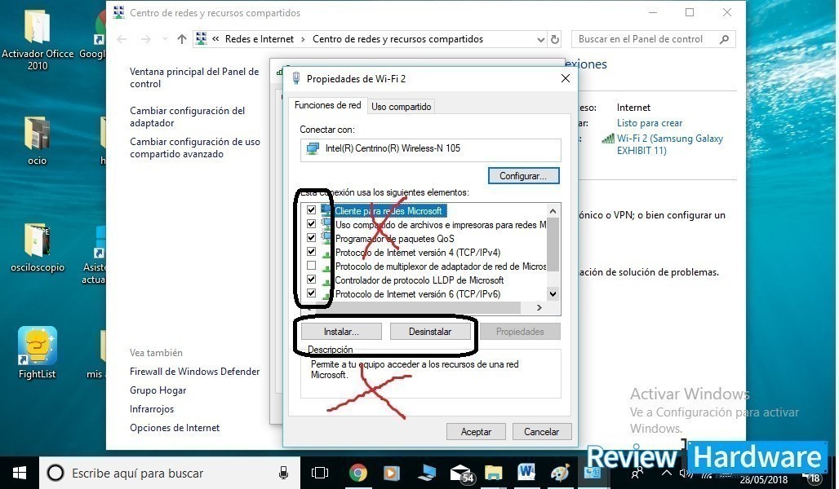Click the elements list scroll-up arrow
Viewport: 839px width, 489px height.
[553, 211]
